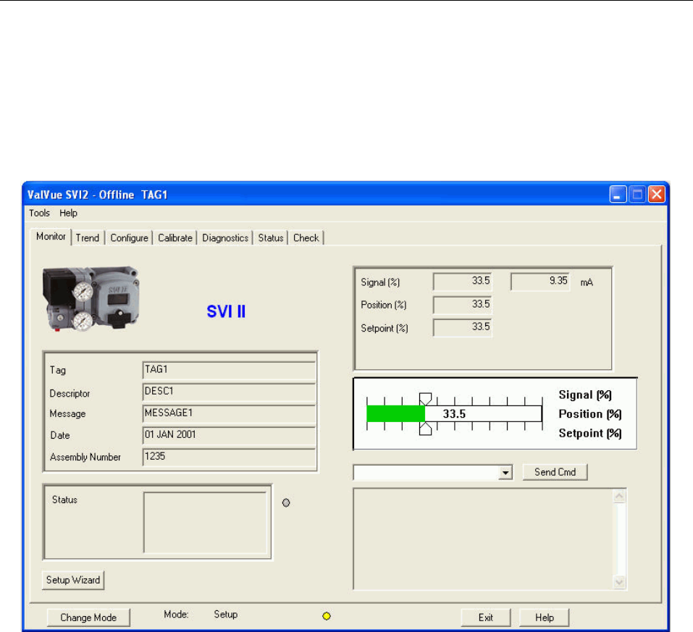The image size is (693, 632).
Task: Click the yellow mode indicator light
Action: (x=327, y=616)
